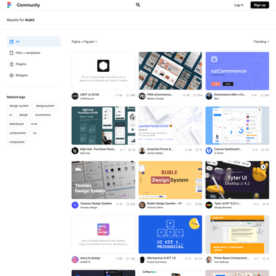Select the Widgets filter
This screenshot has height=276, width=276.
click(x=34, y=75)
